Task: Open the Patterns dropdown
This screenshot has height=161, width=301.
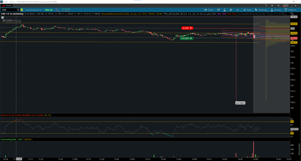Action: coord(291,10)
